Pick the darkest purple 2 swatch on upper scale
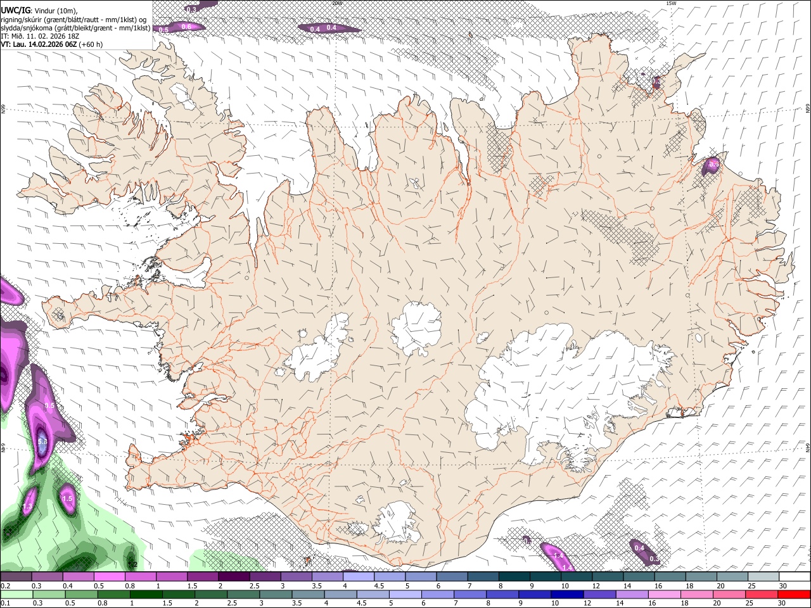Screen dimensions: 811x608 234,577
